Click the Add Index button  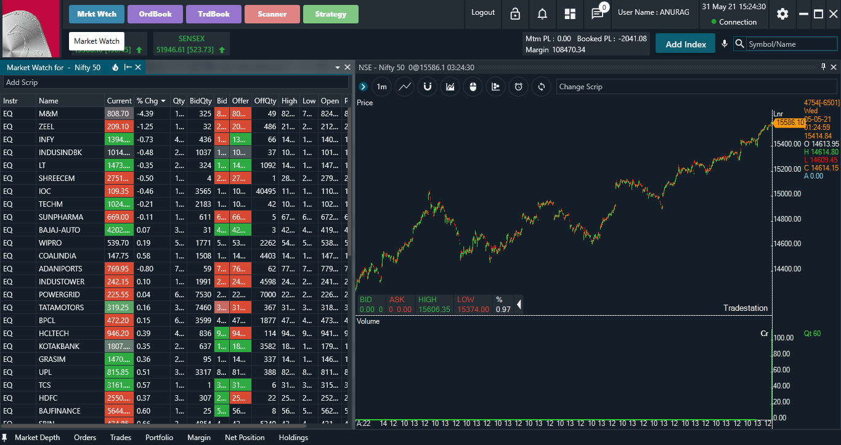click(686, 44)
